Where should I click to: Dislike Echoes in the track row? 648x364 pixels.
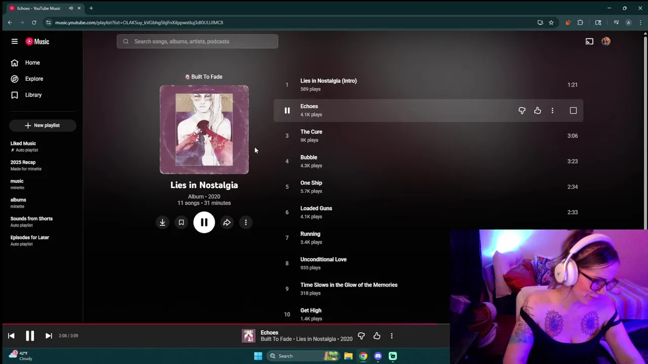[x=522, y=111]
